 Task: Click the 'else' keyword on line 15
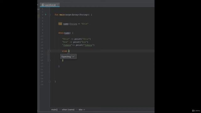(x=64, y=51)
